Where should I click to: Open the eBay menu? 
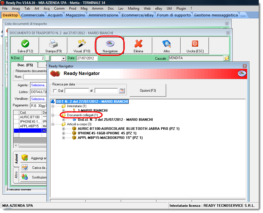pos(159,8)
